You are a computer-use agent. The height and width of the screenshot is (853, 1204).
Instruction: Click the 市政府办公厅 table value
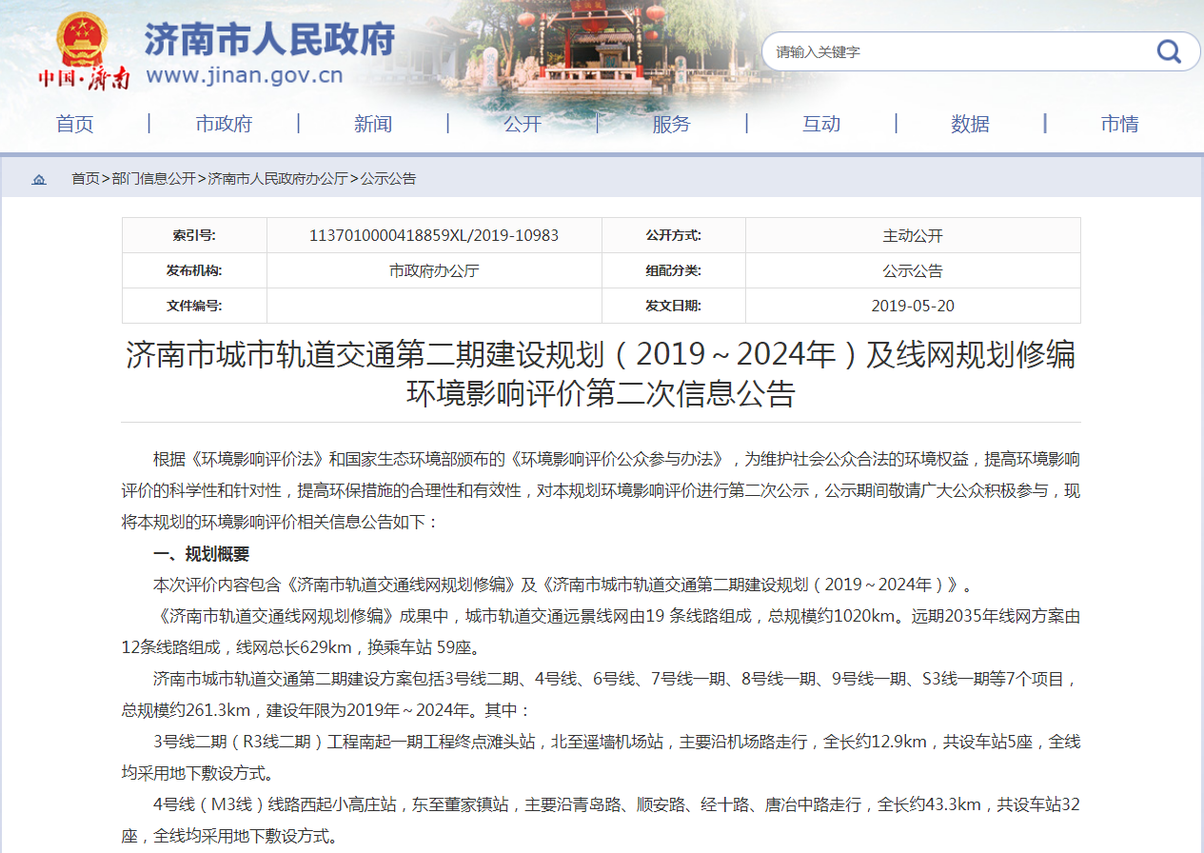(x=434, y=270)
